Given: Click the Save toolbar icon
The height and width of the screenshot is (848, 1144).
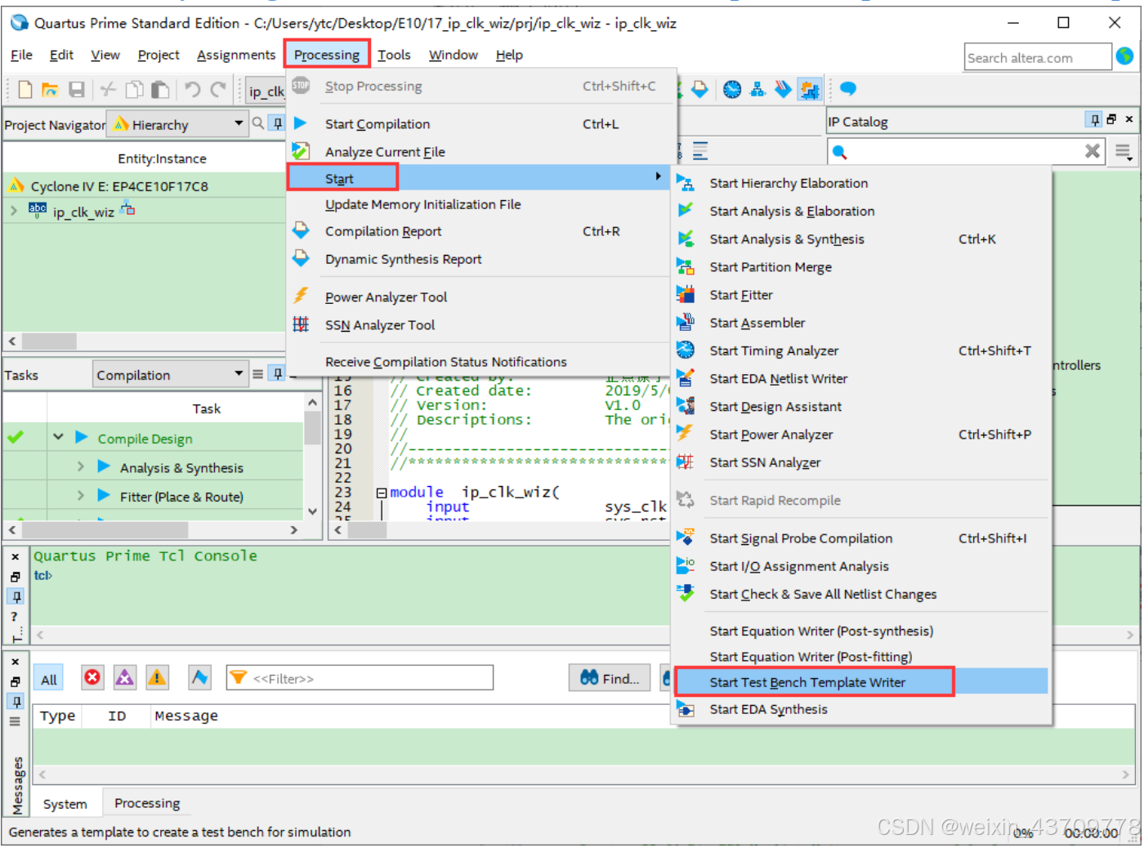Looking at the screenshot, I should click(77, 90).
